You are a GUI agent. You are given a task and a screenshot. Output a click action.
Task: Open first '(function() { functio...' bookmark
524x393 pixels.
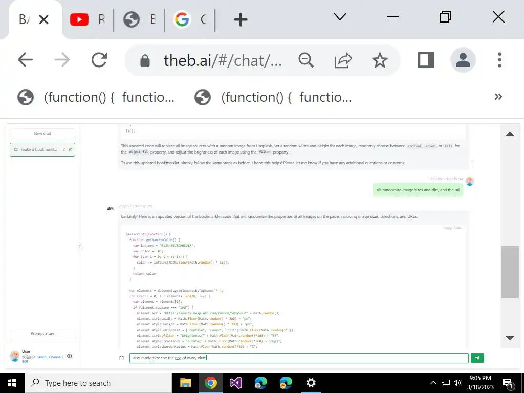coord(96,97)
